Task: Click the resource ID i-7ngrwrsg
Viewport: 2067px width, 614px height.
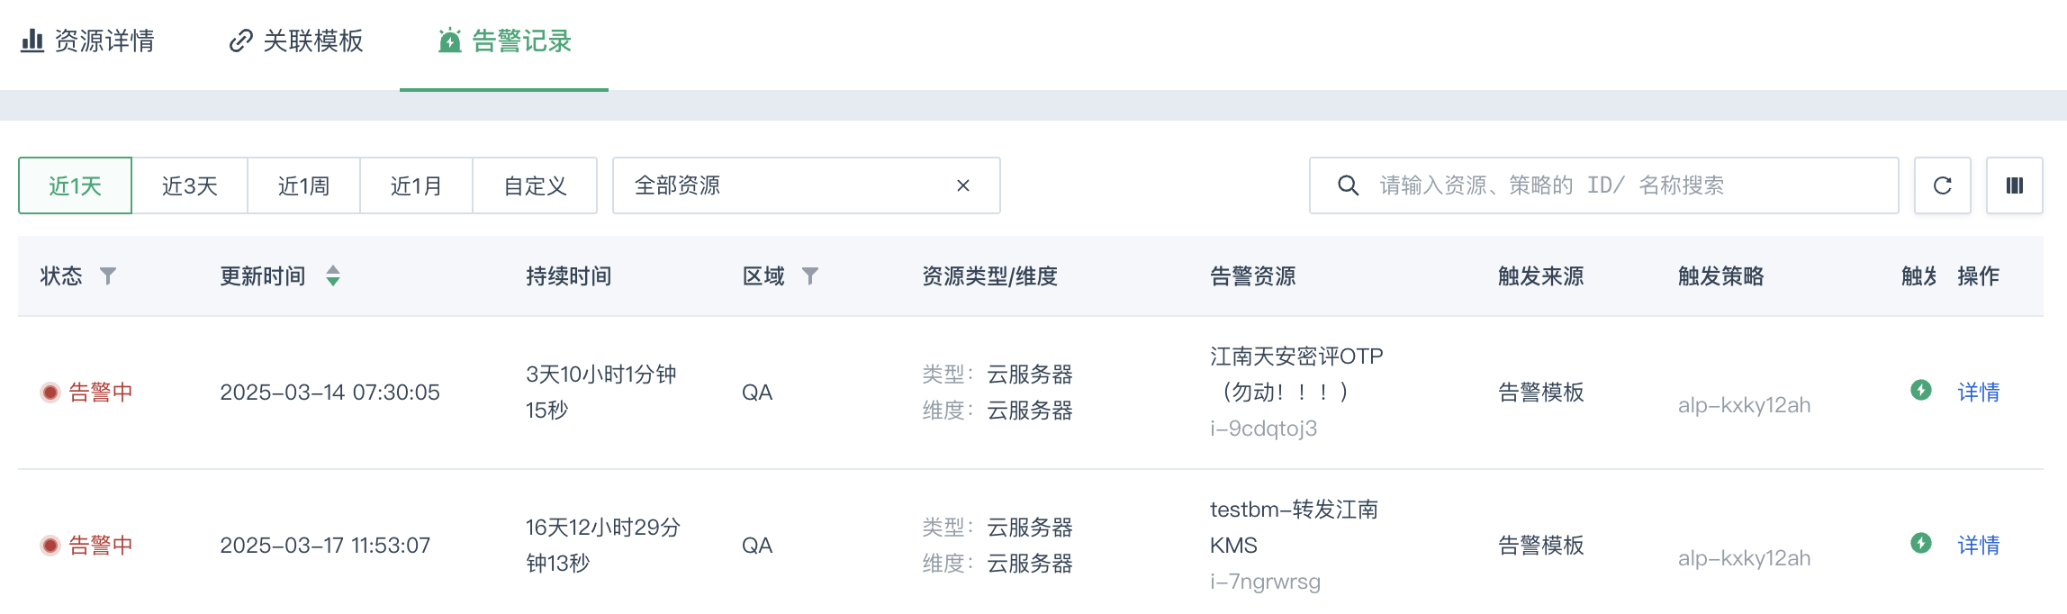Action: [x=1265, y=581]
